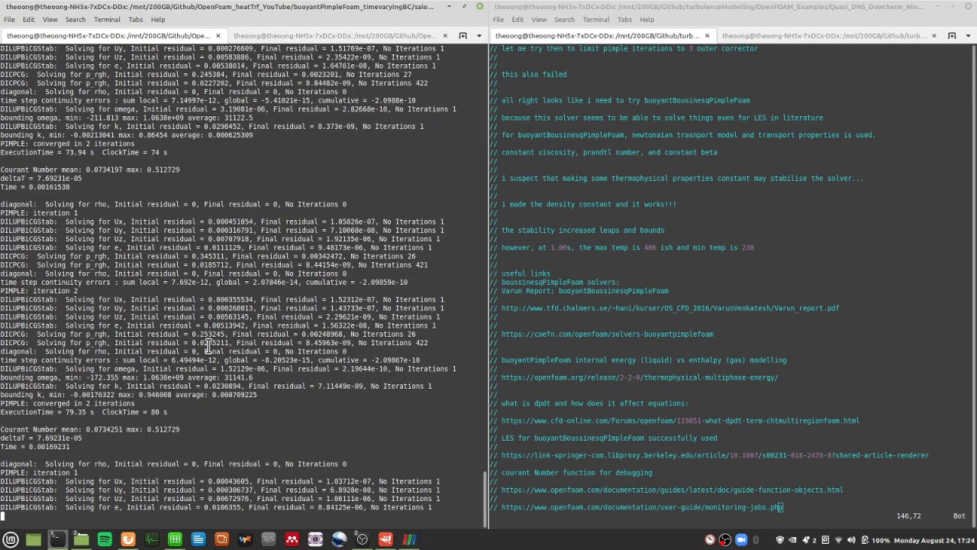This screenshot has width=977, height=550.
Task: Open the tab list dropdown in right terminal
Action: (x=968, y=36)
